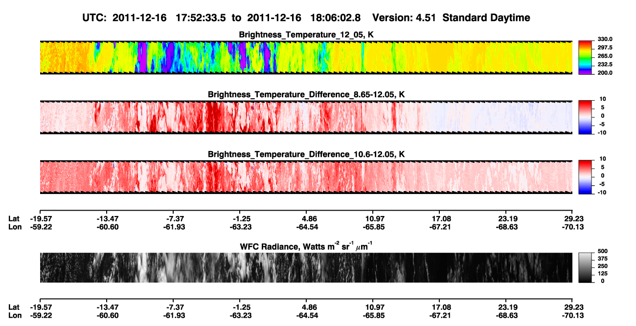Select the WFC Radiance grayscale image strip

pos(306,268)
